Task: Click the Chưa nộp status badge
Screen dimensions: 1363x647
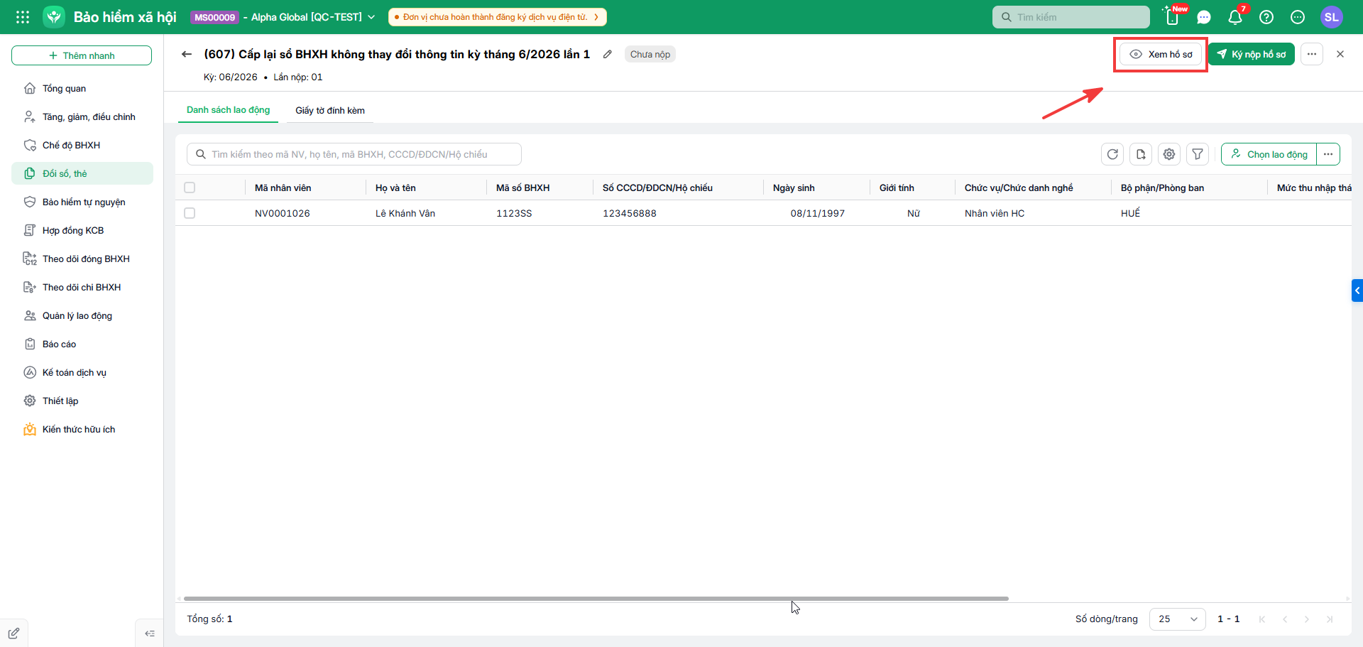Action: click(650, 54)
